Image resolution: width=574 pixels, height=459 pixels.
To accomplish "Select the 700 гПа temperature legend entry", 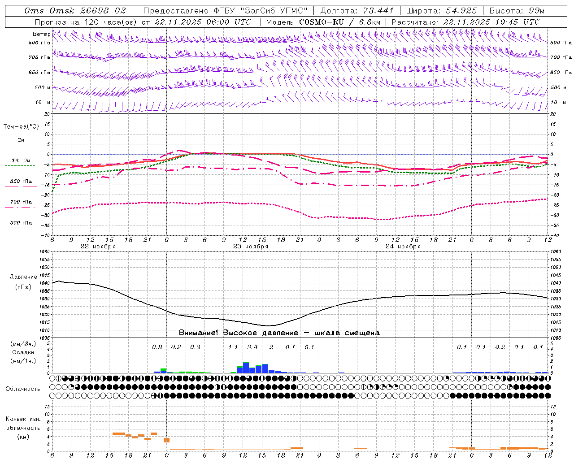I will (x=21, y=202).
